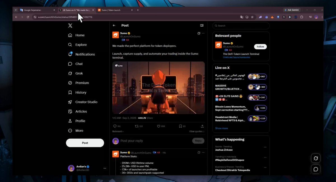Open MASSIVE GROWTH/BLUETICK live space
336x182 pixels.
point(241,87)
